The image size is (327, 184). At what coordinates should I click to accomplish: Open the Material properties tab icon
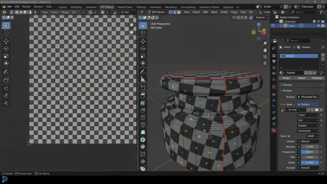tap(274, 130)
